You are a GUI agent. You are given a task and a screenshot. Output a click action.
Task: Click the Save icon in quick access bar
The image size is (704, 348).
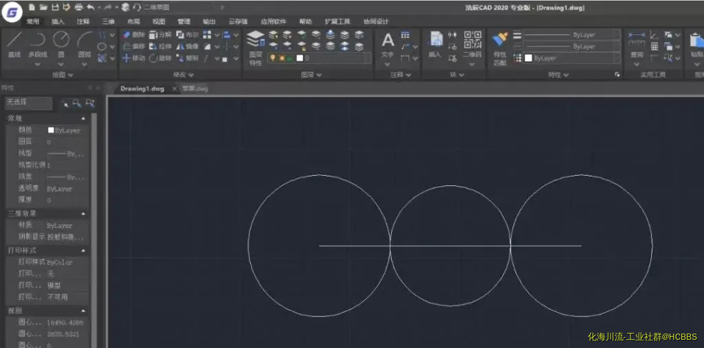point(55,7)
